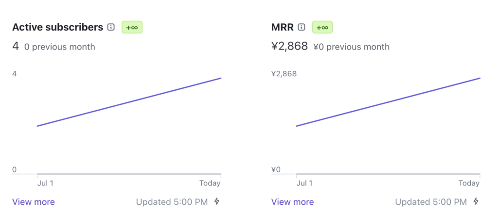Click the subscriber count value 4
The height and width of the screenshot is (215, 498).
click(16, 47)
